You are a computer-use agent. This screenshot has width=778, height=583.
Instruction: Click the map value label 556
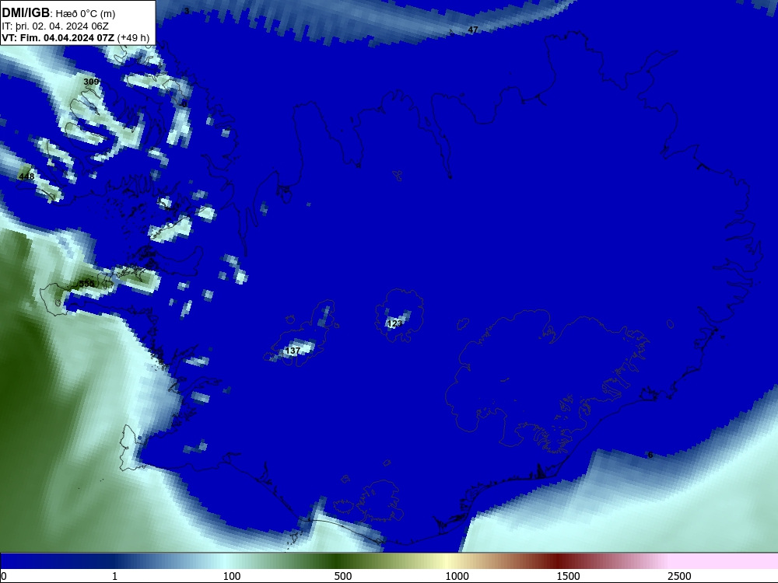pyautogui.click(x=87, y=284)
